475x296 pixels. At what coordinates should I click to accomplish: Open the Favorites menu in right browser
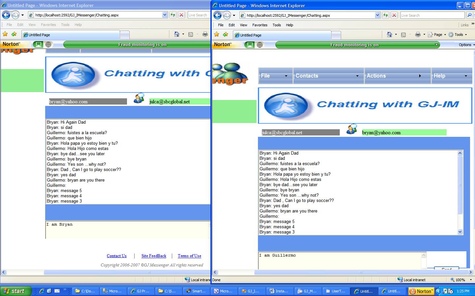click(x=260, y=25)
